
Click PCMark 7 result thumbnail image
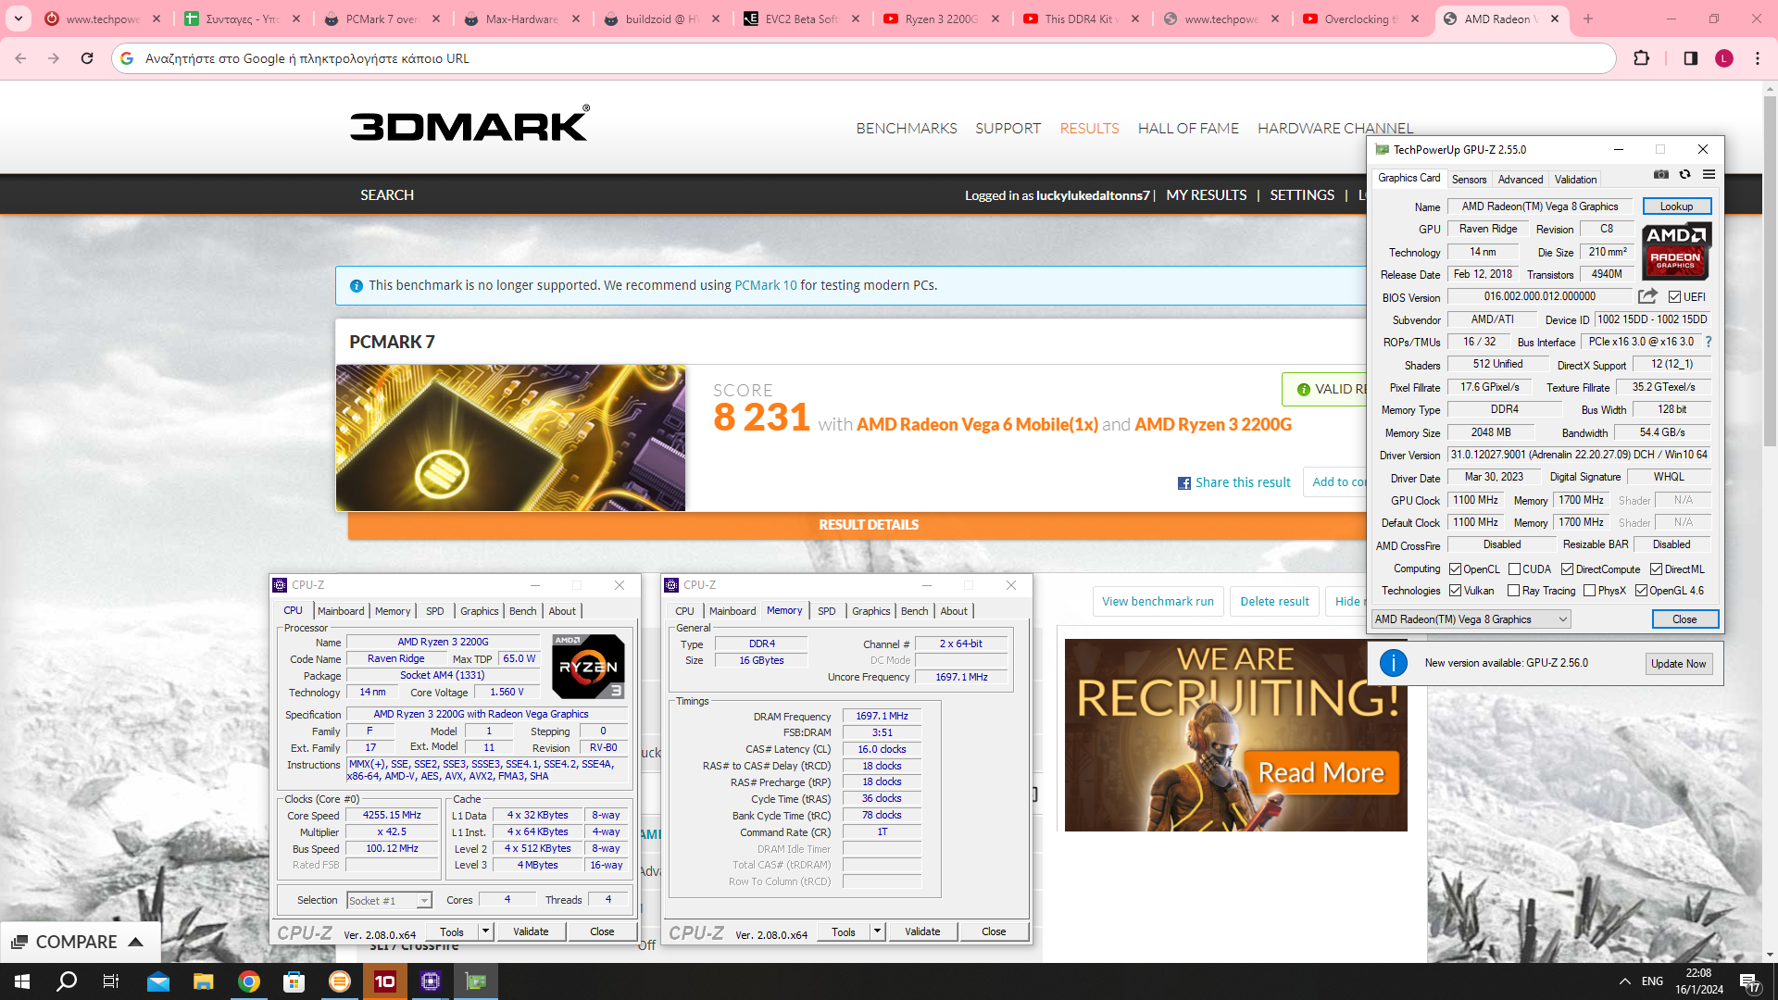(510, 438)
